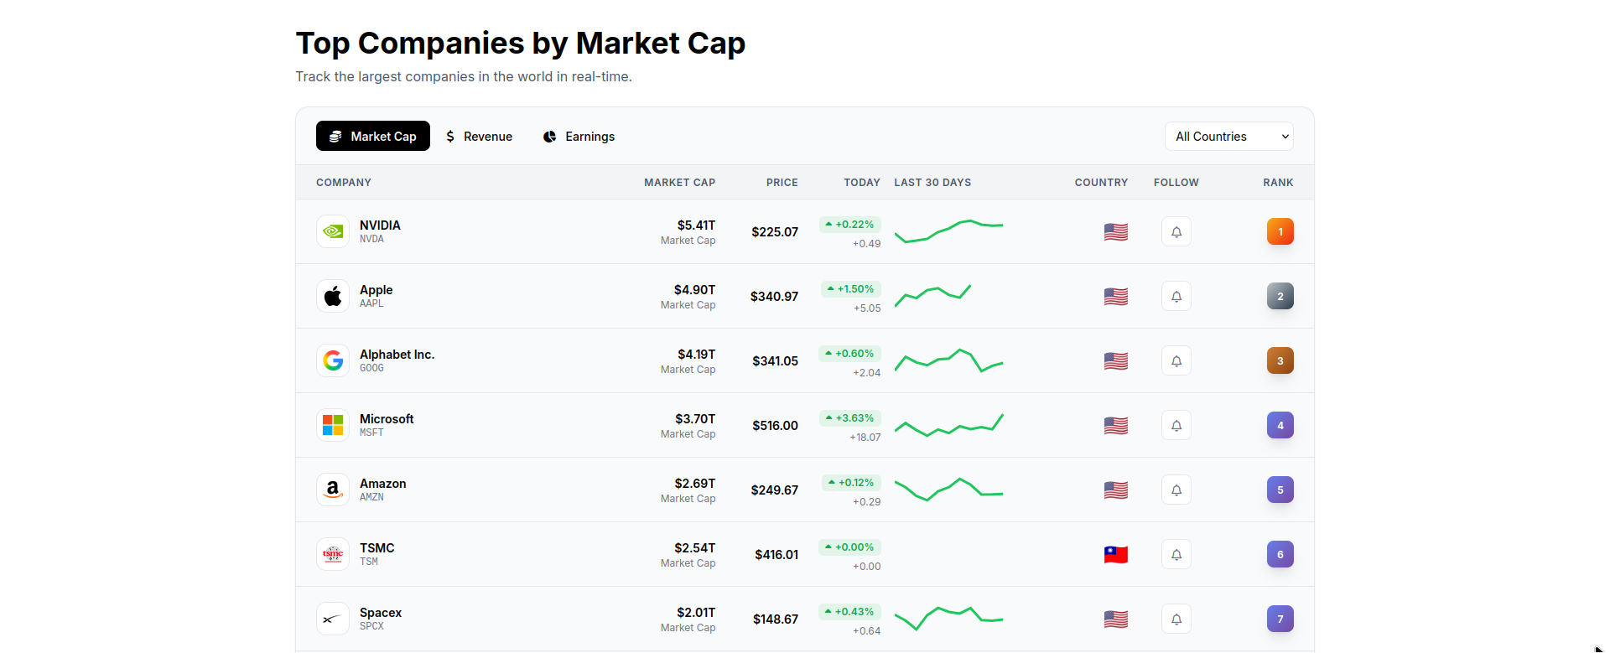Image resolution: width=1610 pixels, height=653 pixels.
Task: Click the Last 30 Days column header
Action: [932, 182]
